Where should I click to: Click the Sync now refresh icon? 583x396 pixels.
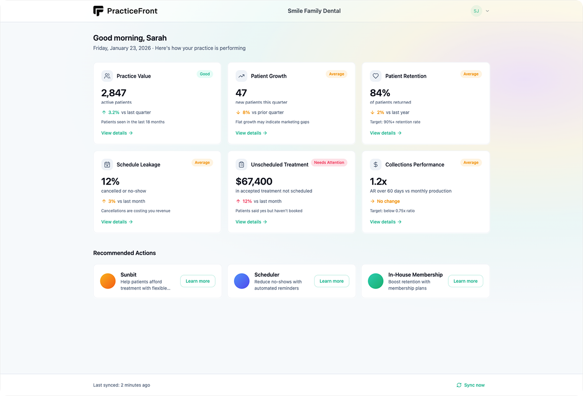click(x=459, y=385)
